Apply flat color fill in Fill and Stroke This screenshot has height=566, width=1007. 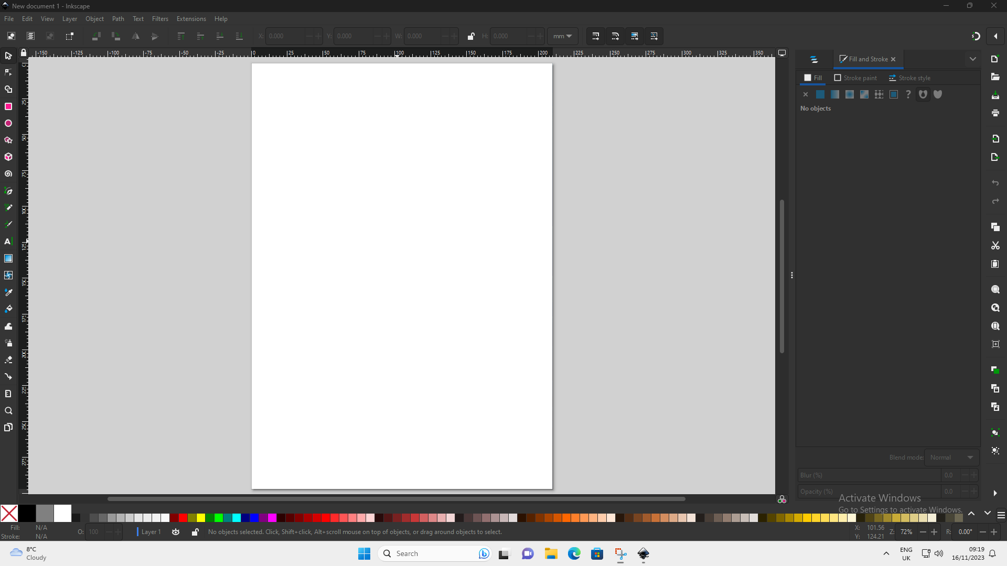(820, 94)
